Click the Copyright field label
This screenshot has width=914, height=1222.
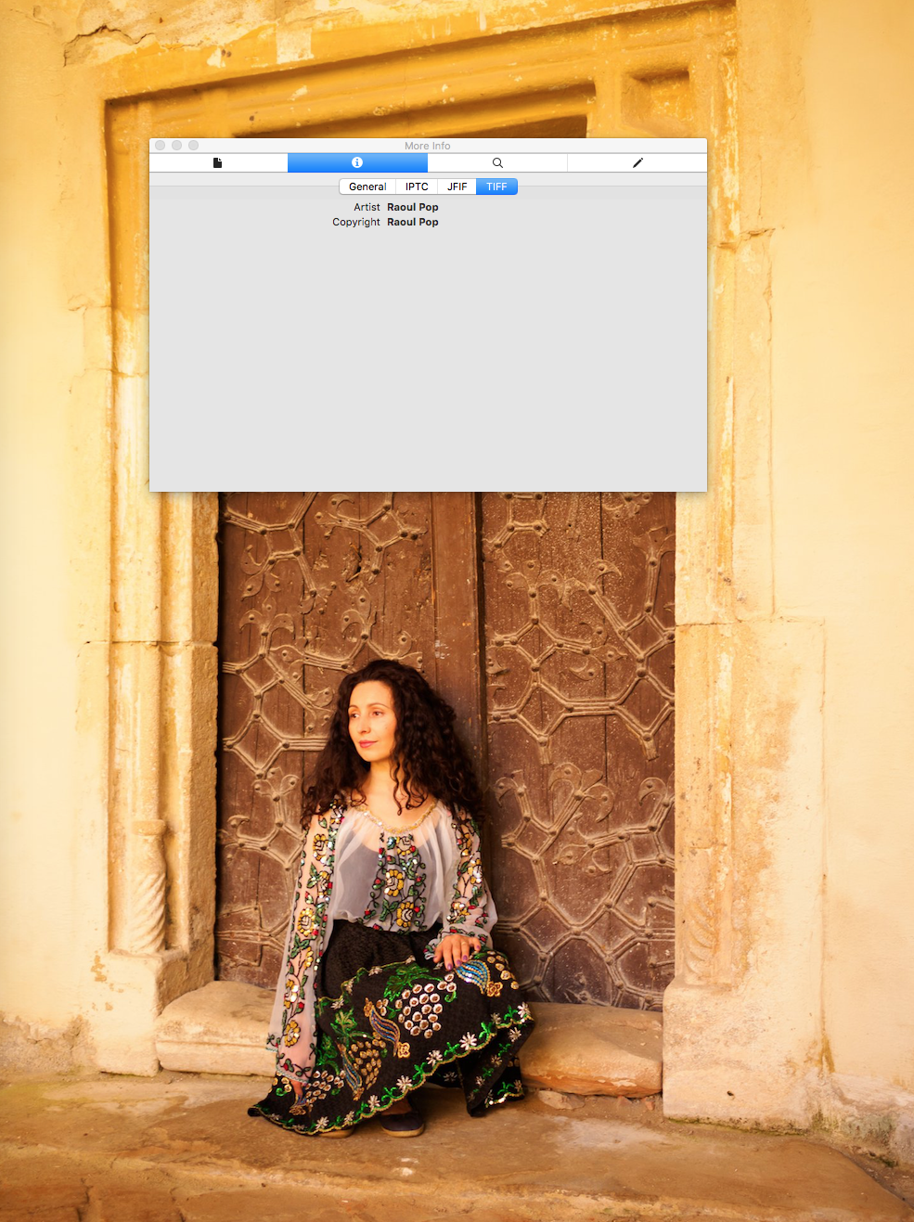[x=356, y=223]
